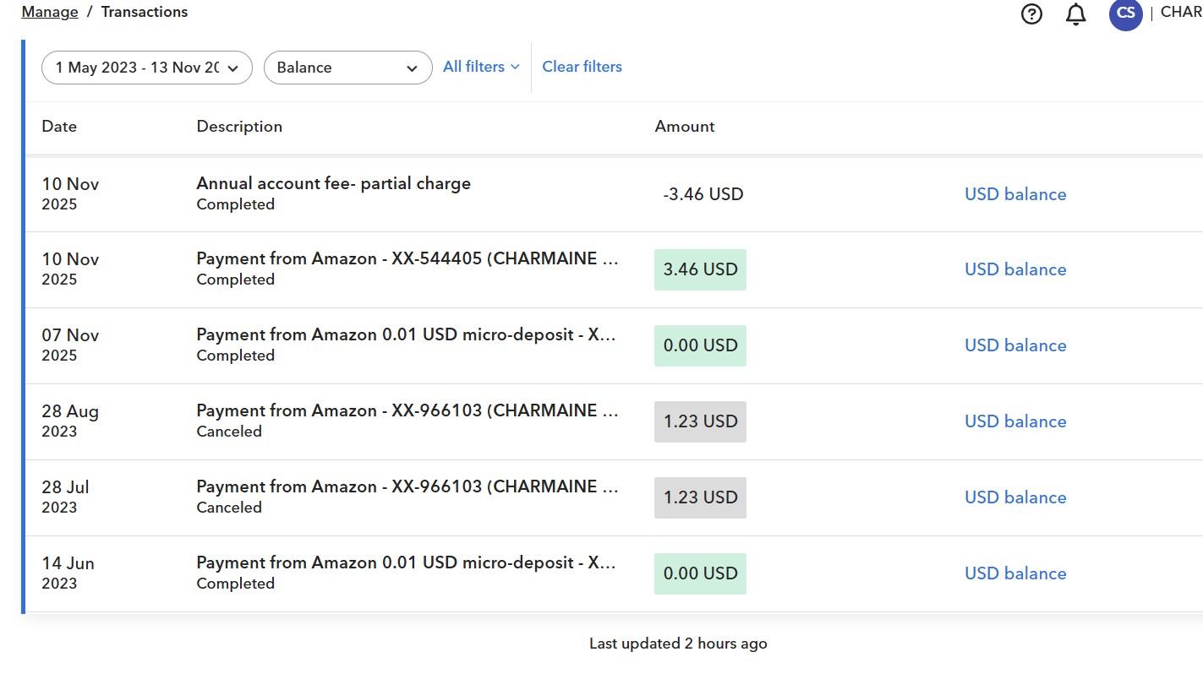Viewport: 1203px width, 690px height.
Task: Open the Balance filter dropdown
Action: pos(348,68)
